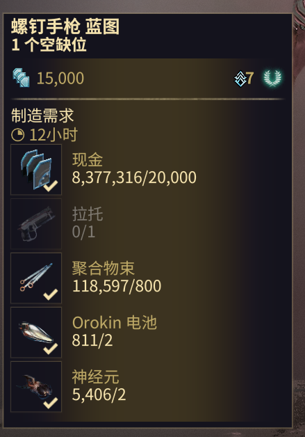Click the green laurel wreath icon
This screenshot has height=437, width=305.
(x=272, y=78)
